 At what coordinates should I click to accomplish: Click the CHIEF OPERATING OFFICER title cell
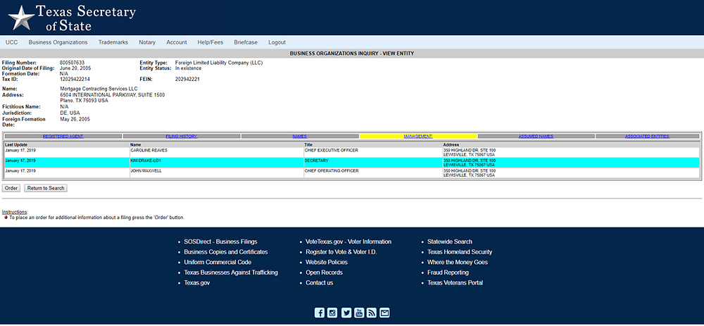pos(373,173)
